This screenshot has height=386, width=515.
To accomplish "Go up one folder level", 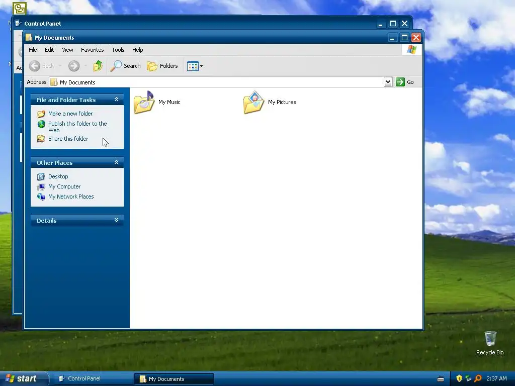I will (98, 66).
